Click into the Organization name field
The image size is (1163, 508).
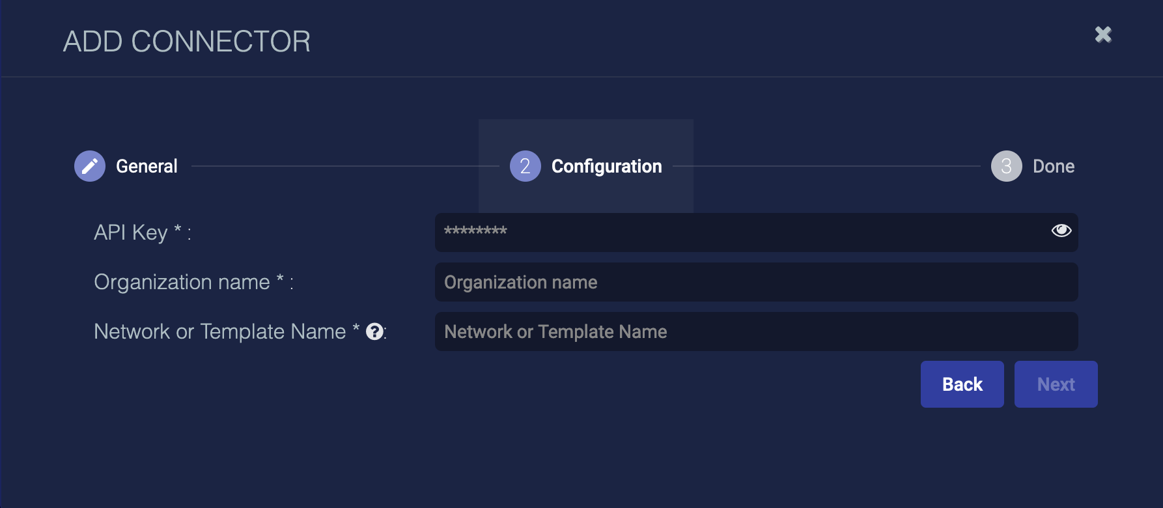tap(755, 282)
